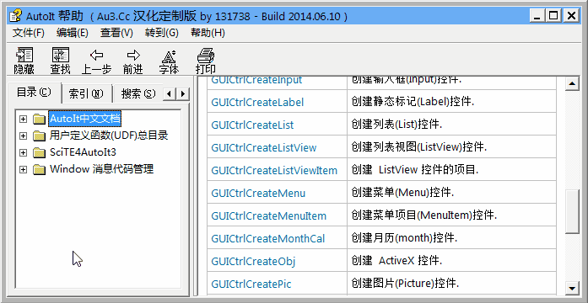The width and height of the screenshot is (588, 303).
Task: Open the GUICtrlCreateLabel link
Action: 257,102
